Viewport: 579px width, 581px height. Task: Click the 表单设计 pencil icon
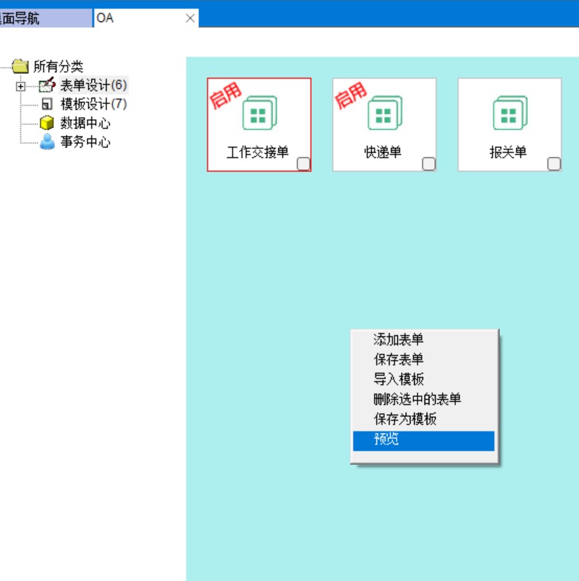coord(47,86)
